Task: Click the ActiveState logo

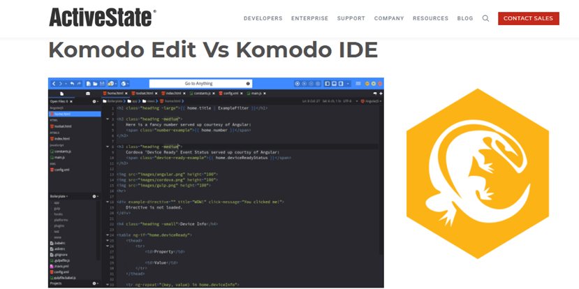Action: 103,17
